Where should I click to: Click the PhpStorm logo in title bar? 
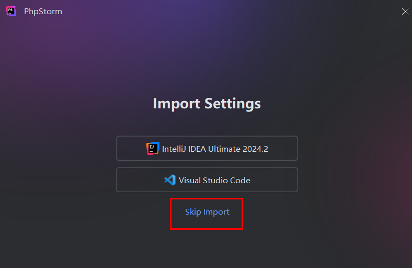tap(11, 11)
